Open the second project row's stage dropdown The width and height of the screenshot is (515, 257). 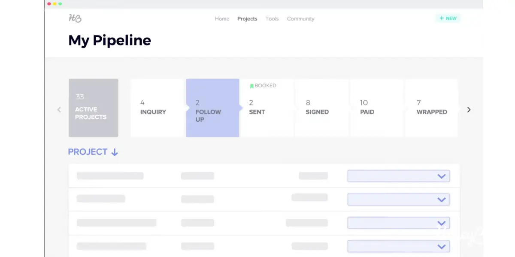[399, 200]
